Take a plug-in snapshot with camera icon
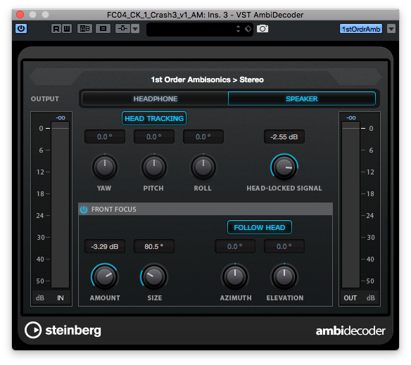Viewport: 411px width, 365px height. point(263,29)
